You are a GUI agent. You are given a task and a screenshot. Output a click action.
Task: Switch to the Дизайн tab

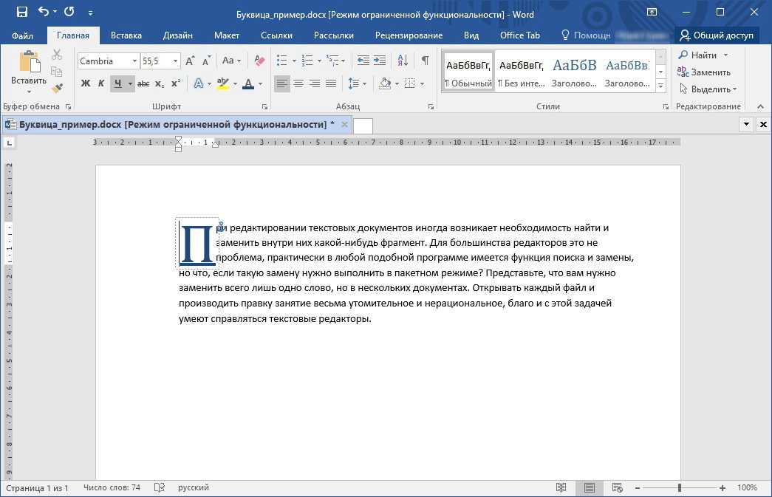(178, 35)
